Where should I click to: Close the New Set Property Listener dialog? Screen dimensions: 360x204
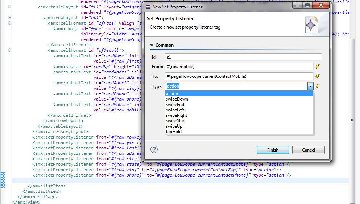pyautogui.click(x=321, y=5)
